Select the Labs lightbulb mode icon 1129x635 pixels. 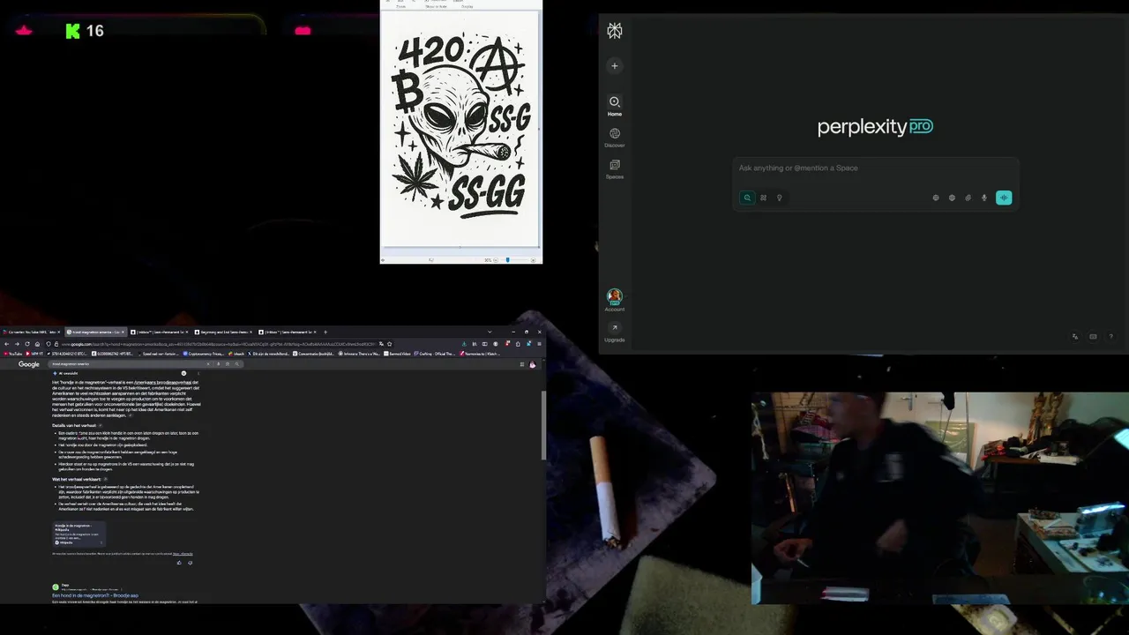[780, 198]
